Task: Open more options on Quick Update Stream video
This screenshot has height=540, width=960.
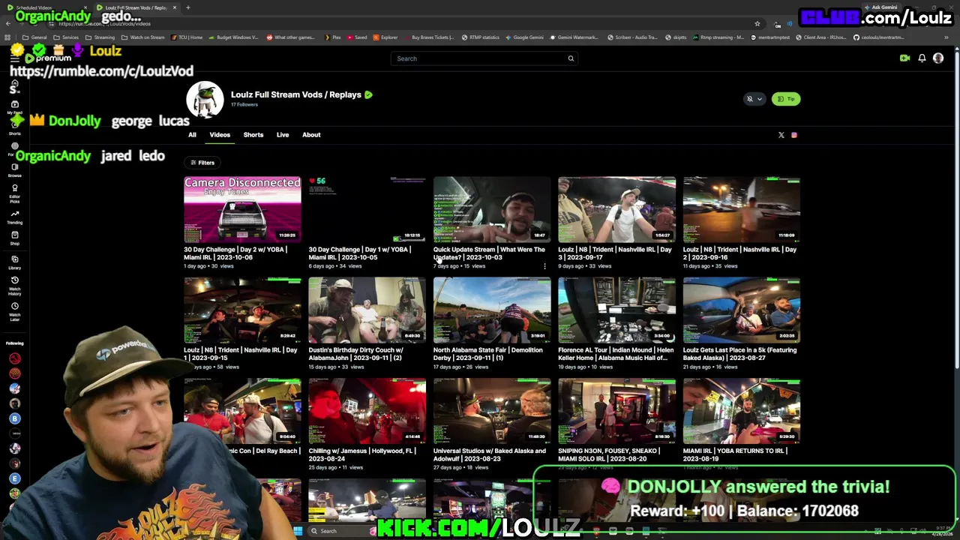Action: click(x=545, y=266)
